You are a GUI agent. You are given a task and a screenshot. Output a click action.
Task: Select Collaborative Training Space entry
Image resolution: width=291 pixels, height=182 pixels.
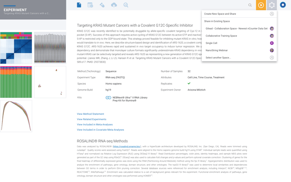pyautogui.click(x=239, y=36)
